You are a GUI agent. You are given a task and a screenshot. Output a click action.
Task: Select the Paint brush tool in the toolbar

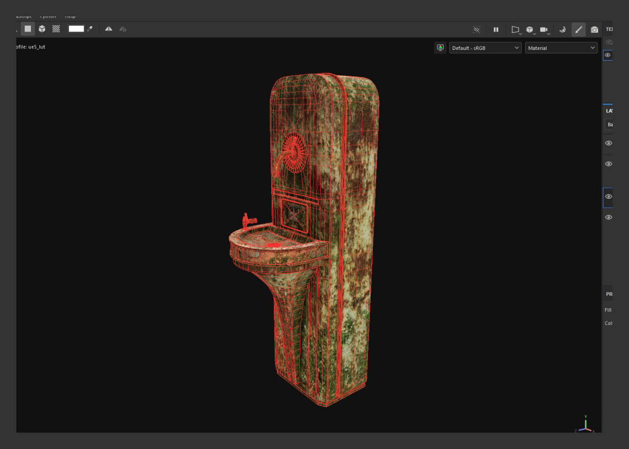coord(579,29)
